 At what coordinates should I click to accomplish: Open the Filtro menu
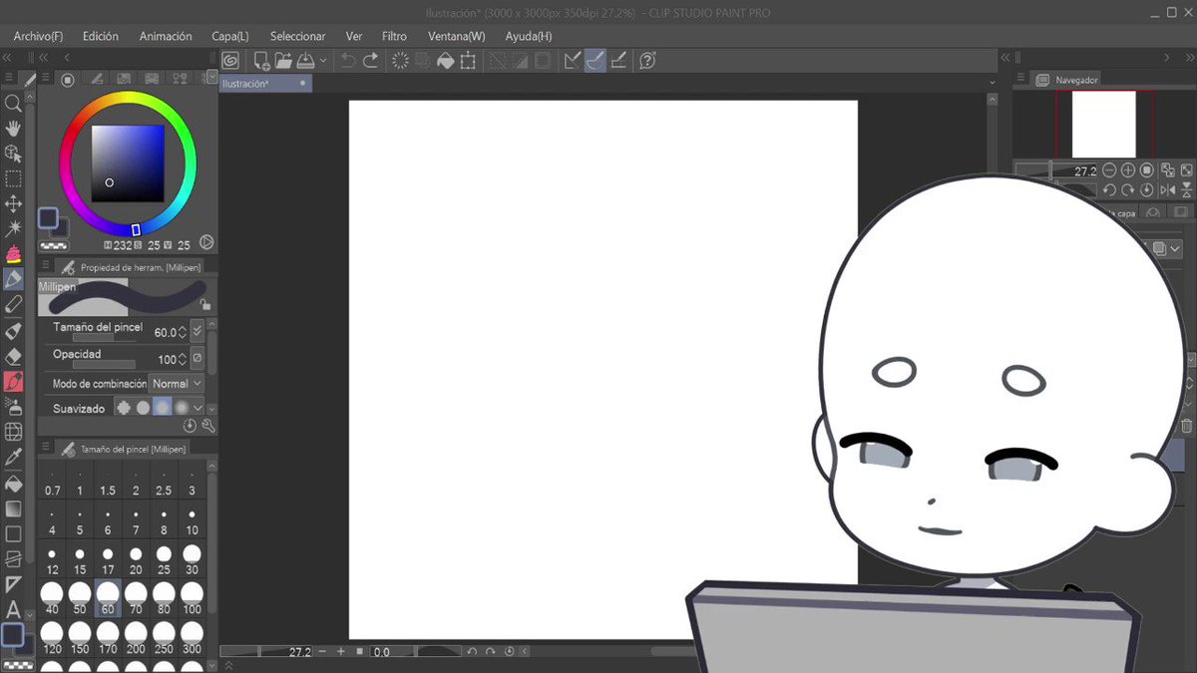[395, 36]
